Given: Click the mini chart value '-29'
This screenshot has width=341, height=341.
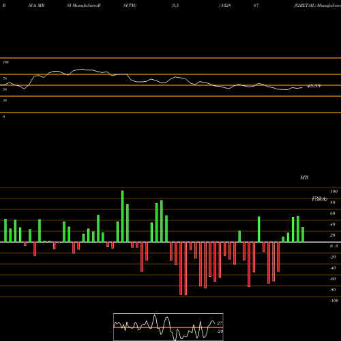Looking at the screenshot, I should tap(220, 331).
